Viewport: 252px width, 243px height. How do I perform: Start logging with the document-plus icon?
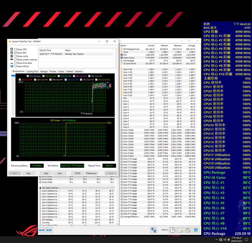180,230
